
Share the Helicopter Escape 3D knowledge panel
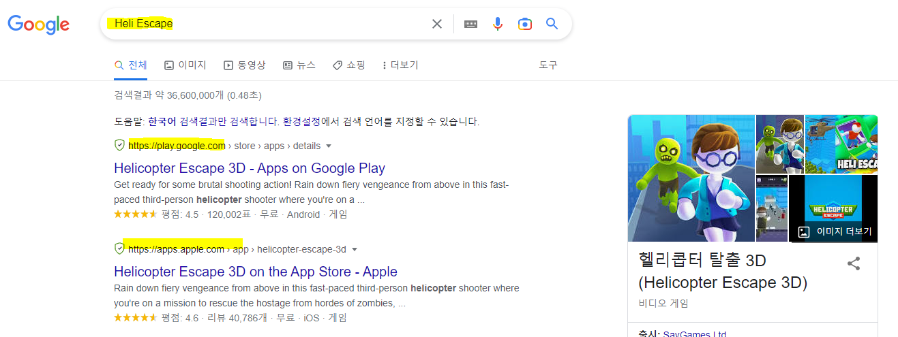pos(853,263)
